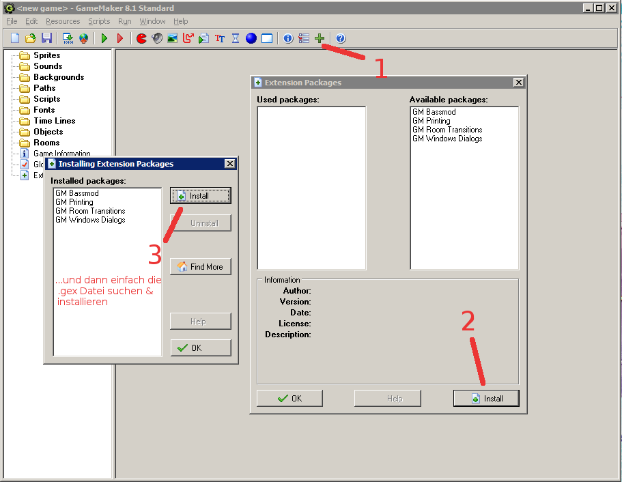The width and height of the screenshot is (622, 482).
Task: Click OK in Extension Packages window
Action: pyautogui.click(x=289, y=398)
